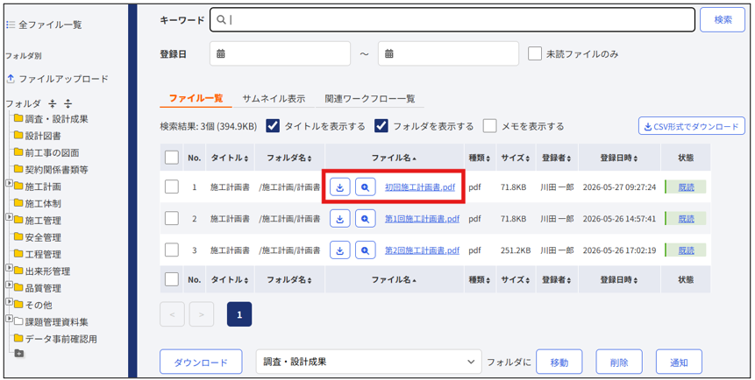Viewport: 755px width, 380px height.
Task: Click the 検索 button
Action: (x=723, y=20)
